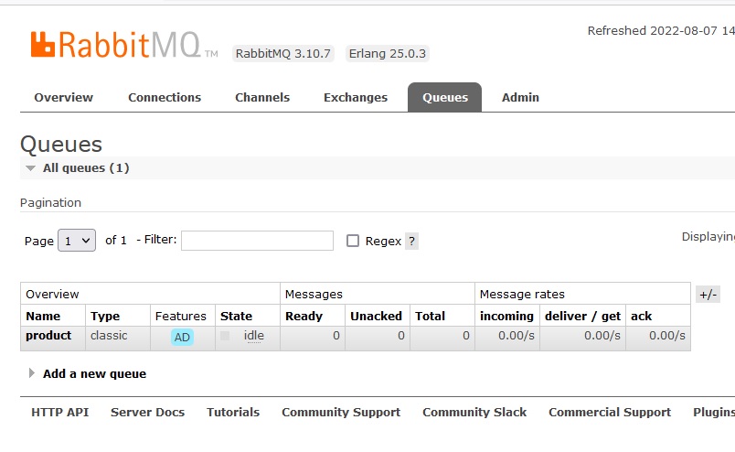Click the Refreshed timestamp text
The image size is (735, 452).
click(661, 31)
